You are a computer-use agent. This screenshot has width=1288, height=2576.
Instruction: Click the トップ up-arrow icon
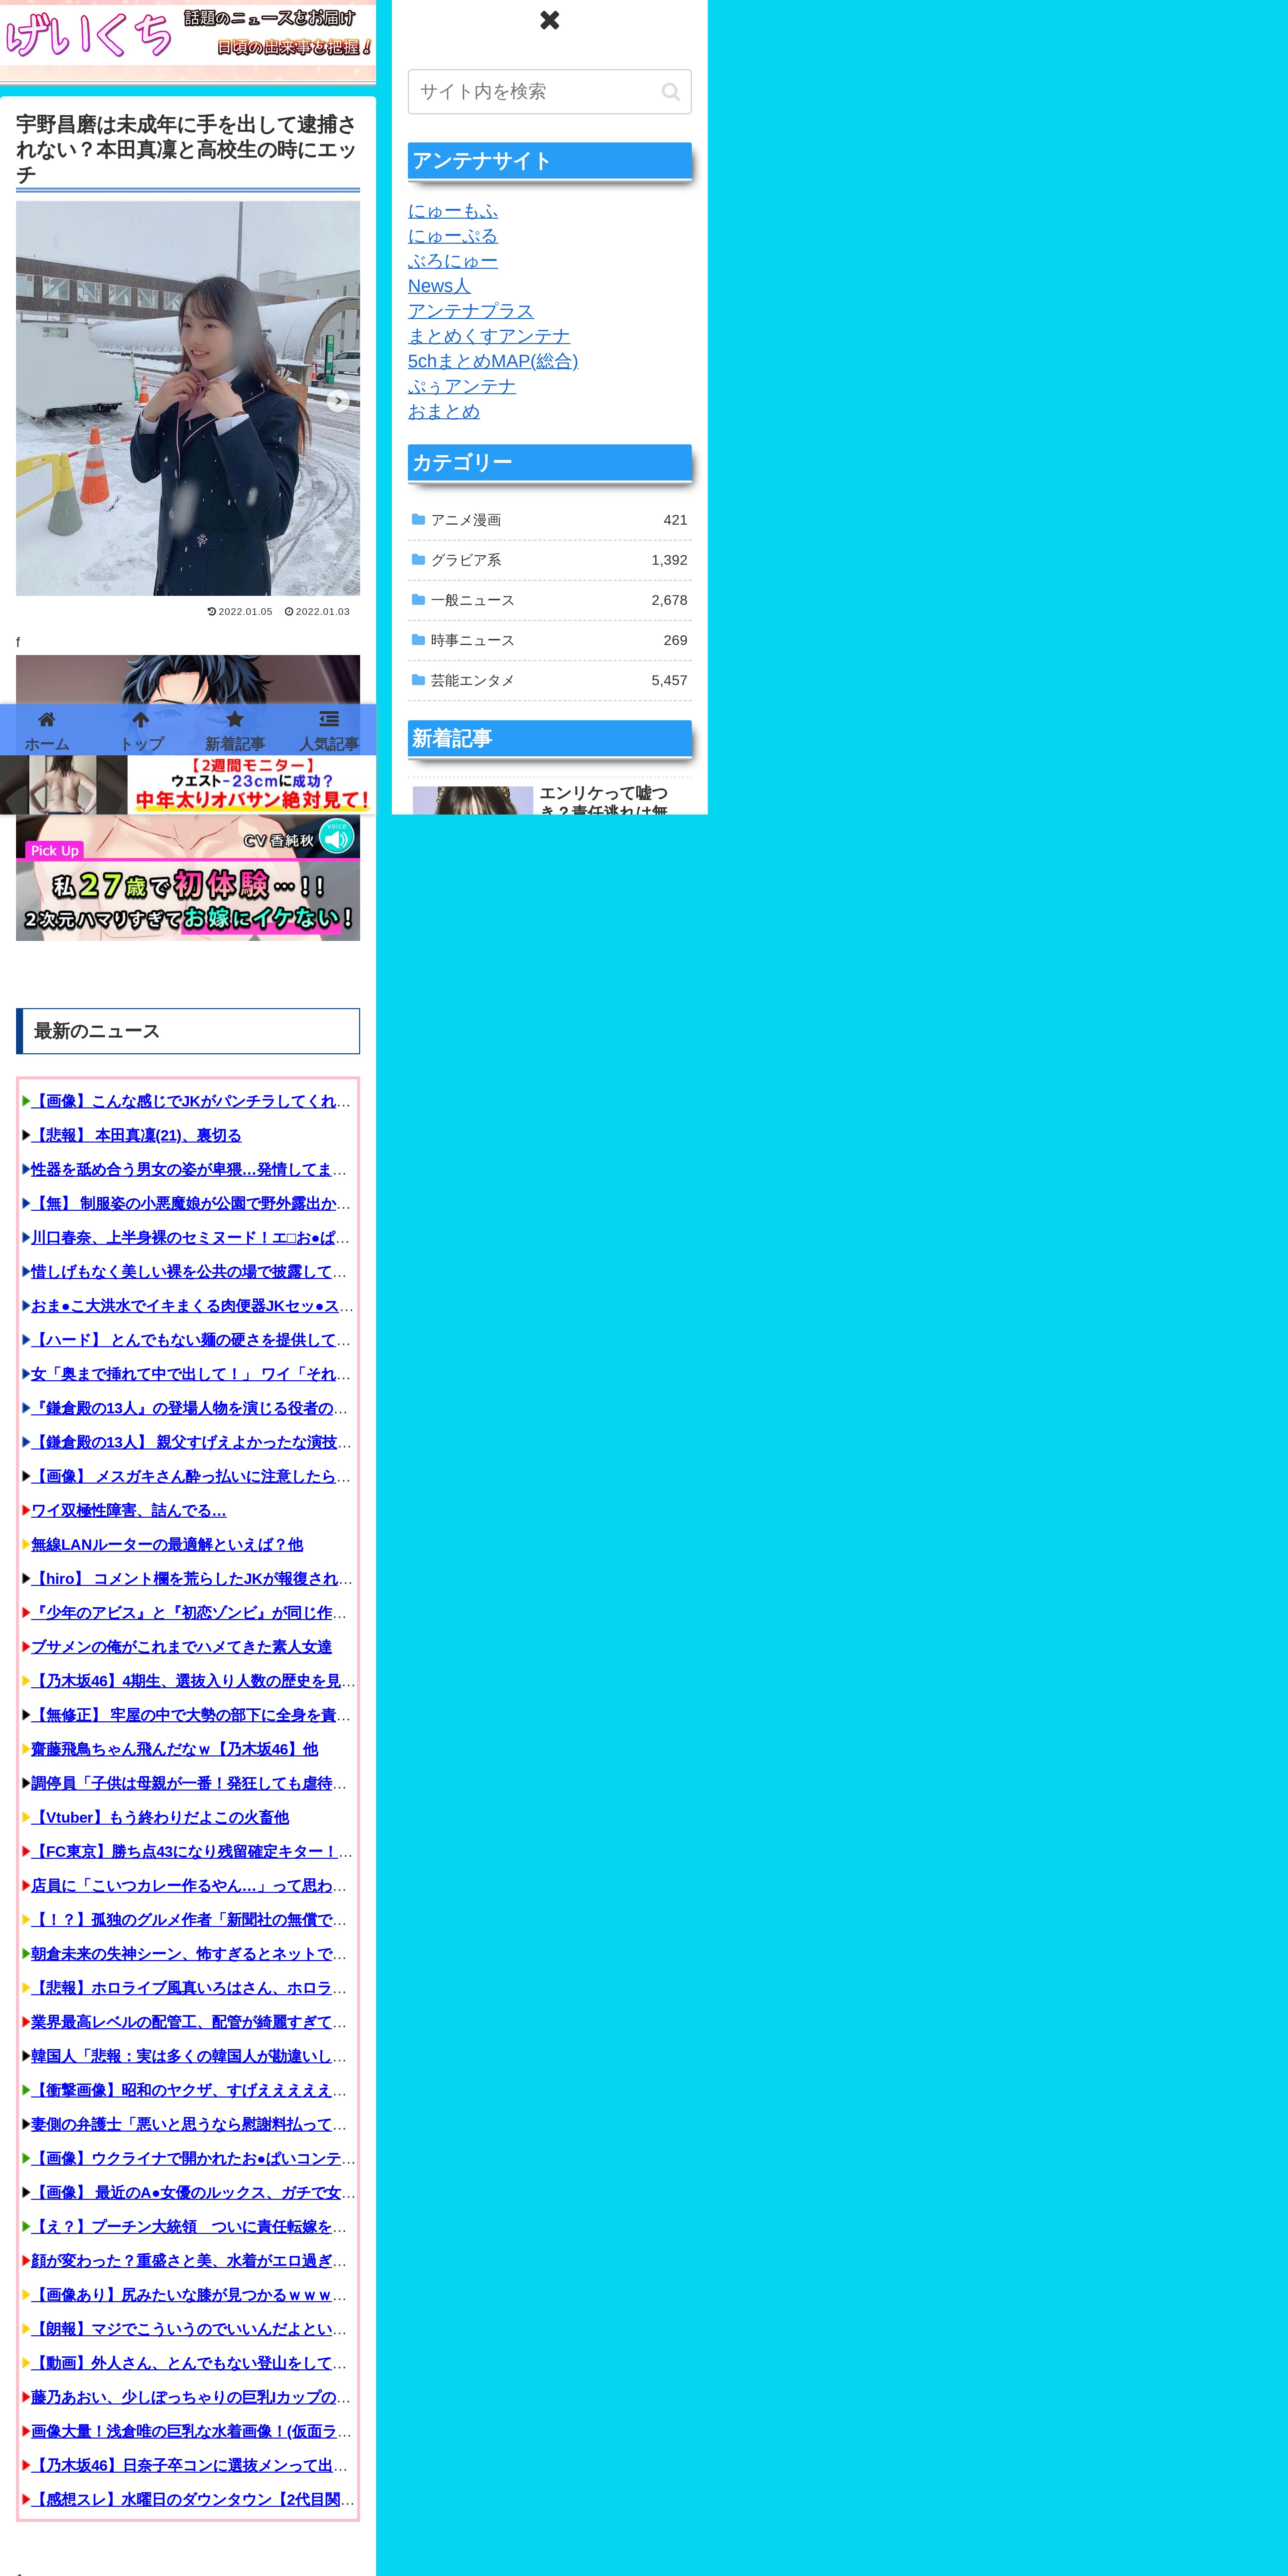point(141,719)
